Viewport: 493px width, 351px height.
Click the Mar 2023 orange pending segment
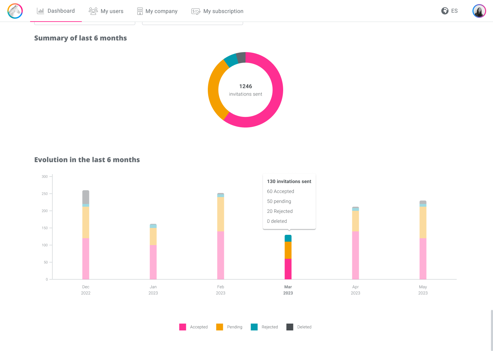pos(288,250)
